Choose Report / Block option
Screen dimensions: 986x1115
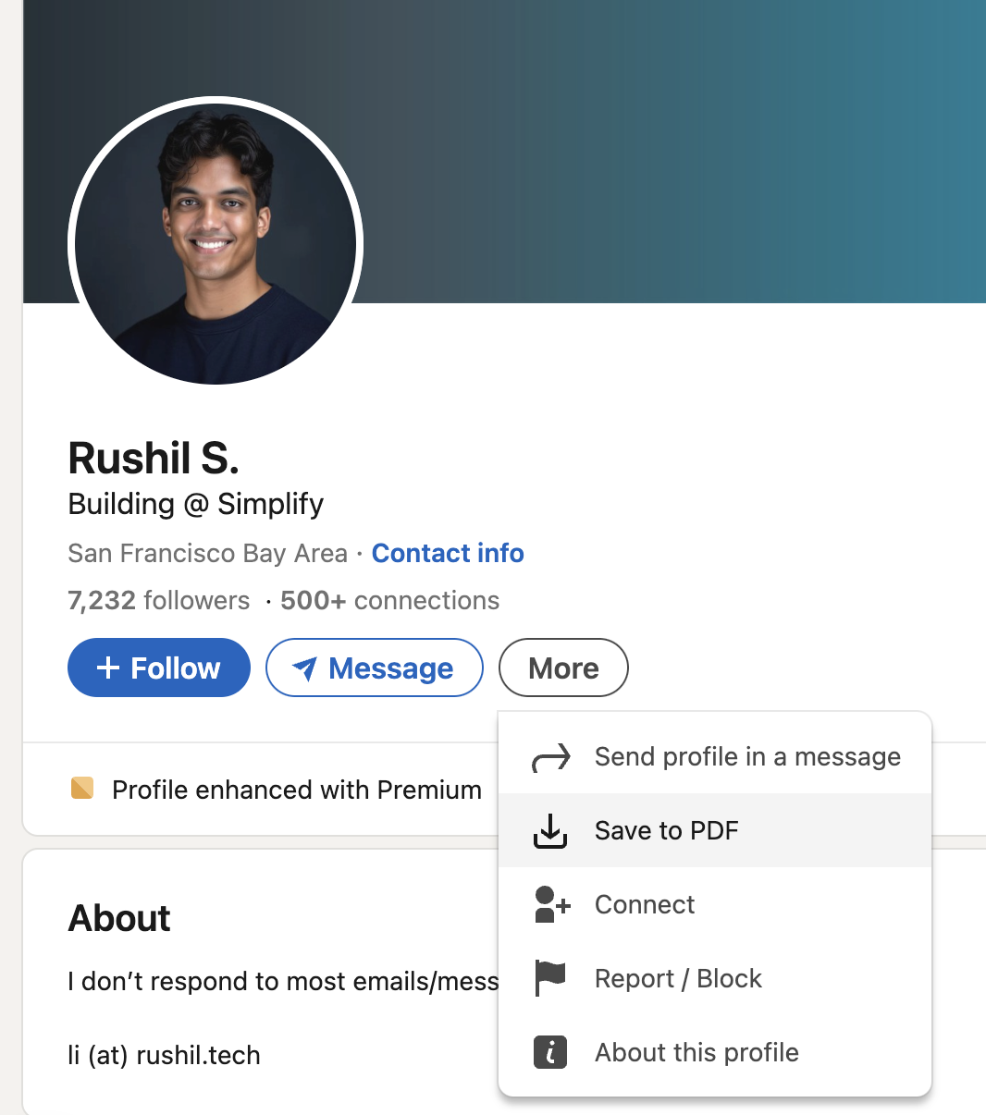point(715,978)
